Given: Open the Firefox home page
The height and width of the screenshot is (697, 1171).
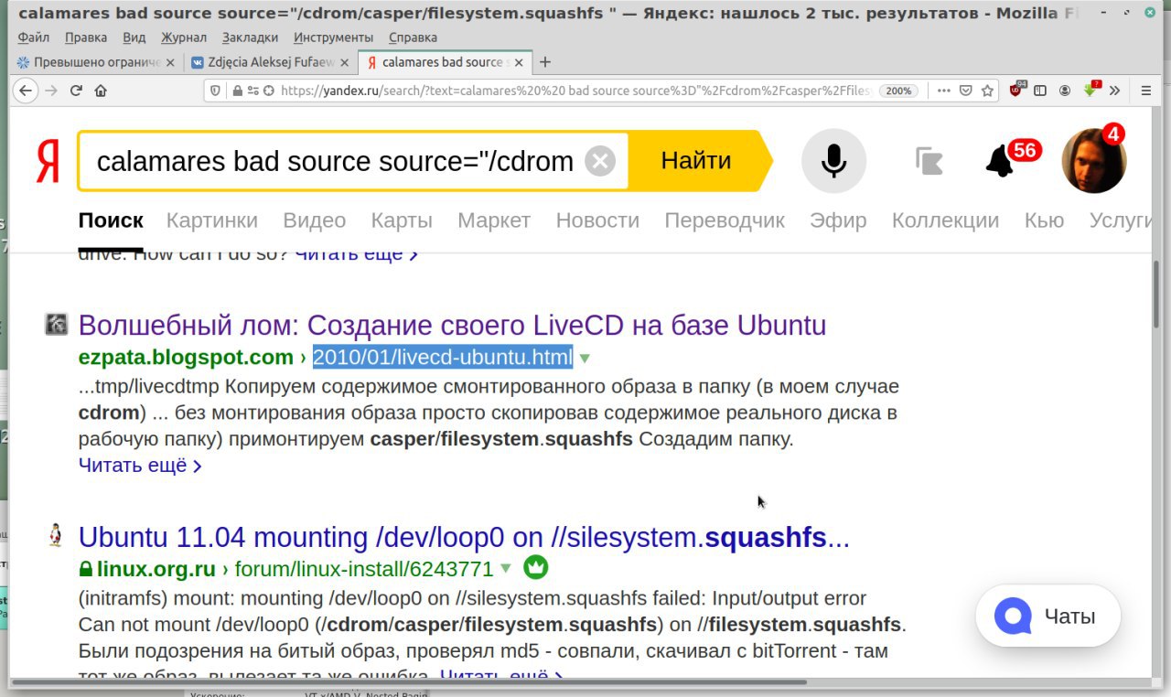Looking at the screenshot, I should [x=101, y=91].
